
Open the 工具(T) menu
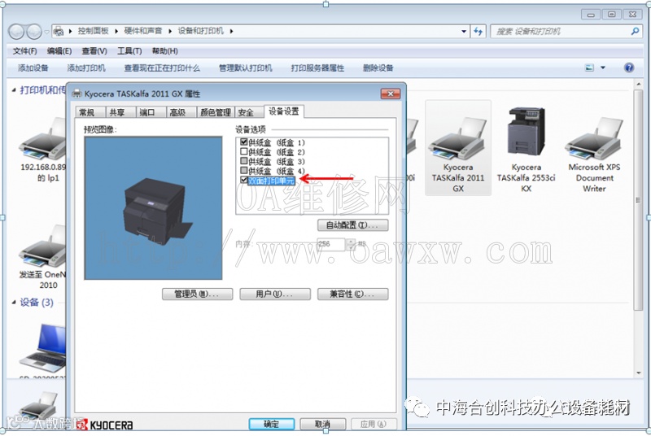[x=129, y=51]
